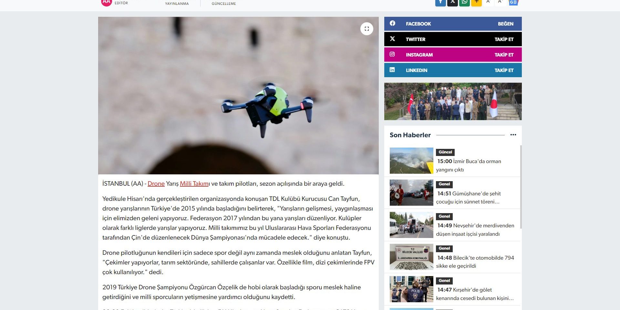The height and width of the screenshot is (310, 620).
Task: Open the Drone tag link
Action: pyautogui.click(x=156, y=184)
